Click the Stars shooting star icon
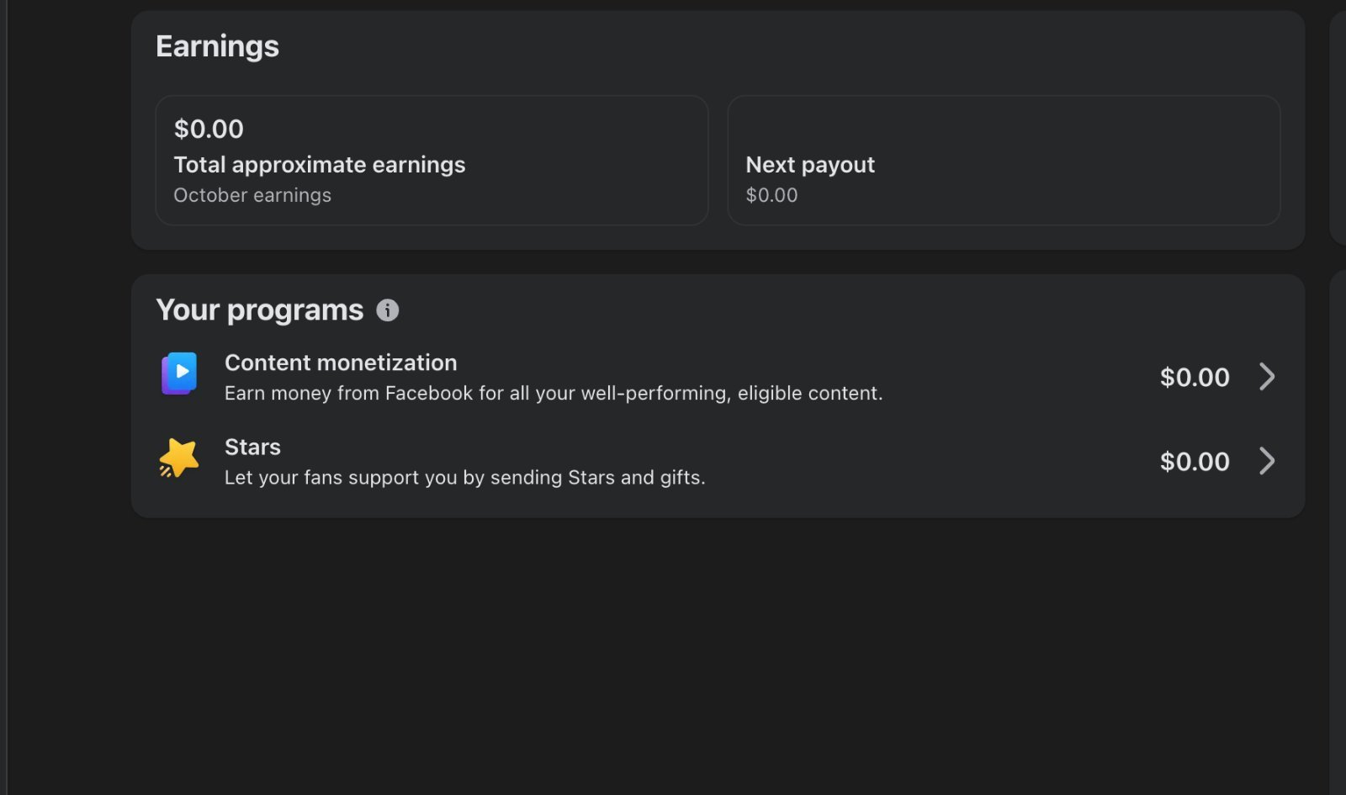Image resolution: width=1346 pixels, height=795 pixels. coord(179,458)
